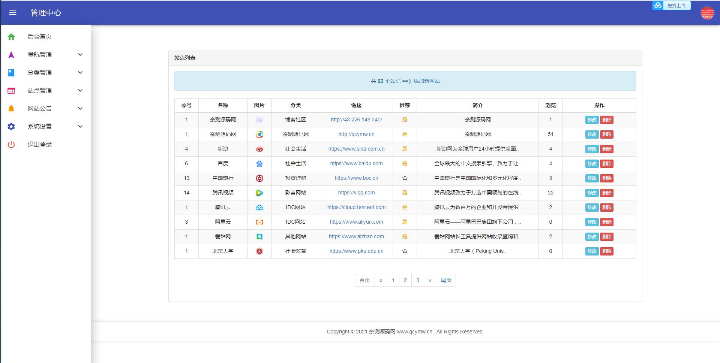Click the home icon next to 后台首页
The image size is (720, 363).
(x=11, y=36)
